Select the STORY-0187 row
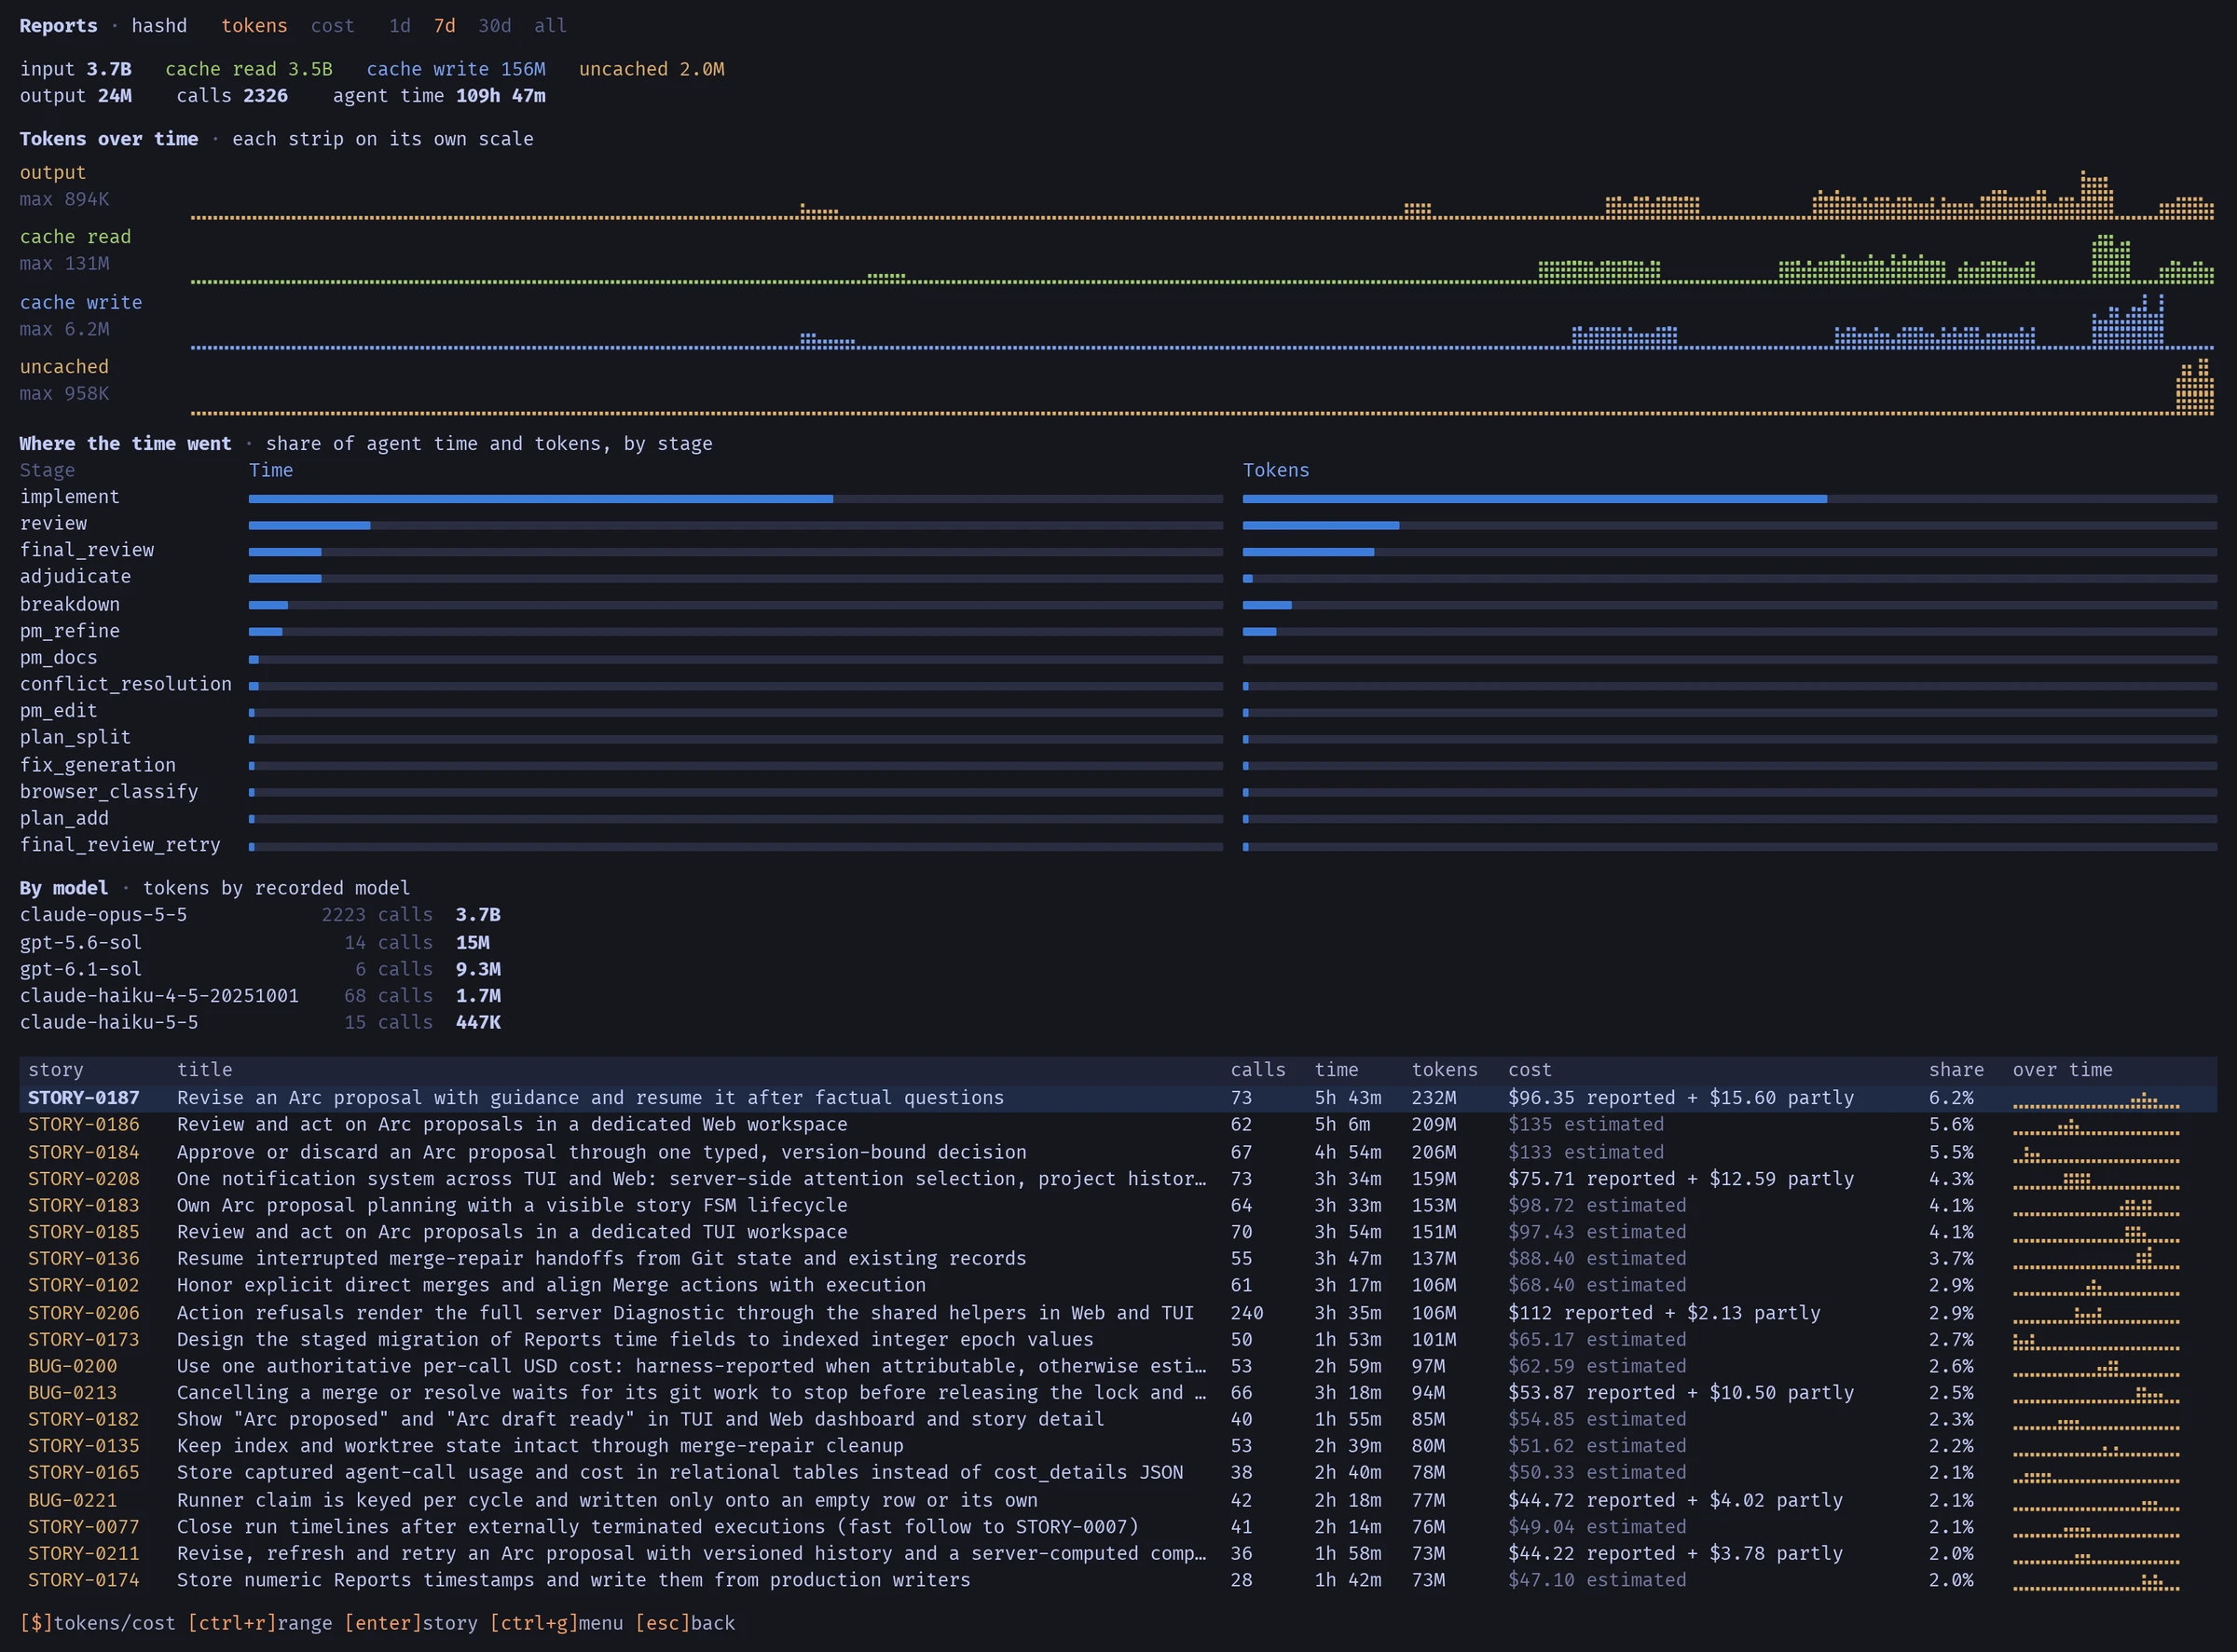 click(1118, 1098)
